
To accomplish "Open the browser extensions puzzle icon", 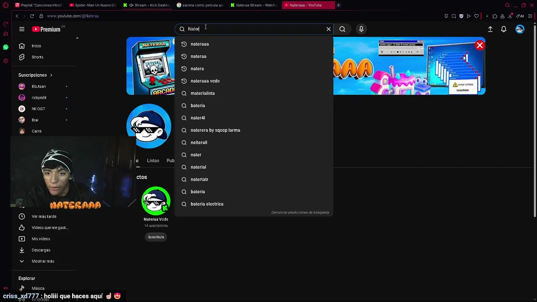I will 495,16.
